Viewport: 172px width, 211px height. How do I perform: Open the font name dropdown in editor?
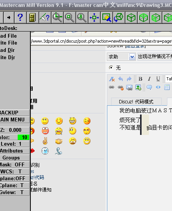pyautogui.click(x=169, y=79)
